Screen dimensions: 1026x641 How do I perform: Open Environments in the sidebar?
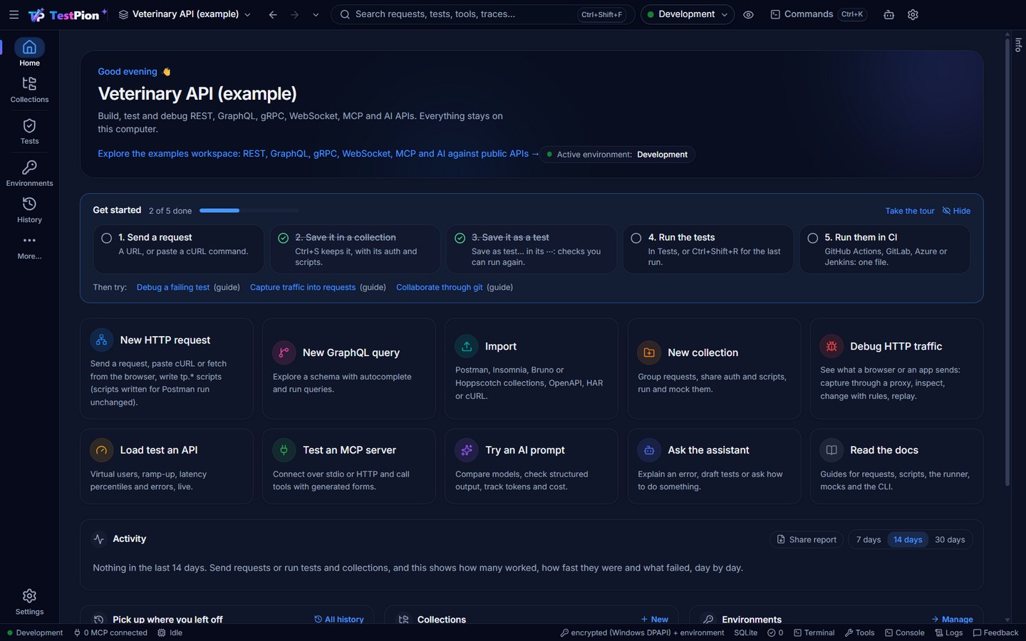(29, 174)
